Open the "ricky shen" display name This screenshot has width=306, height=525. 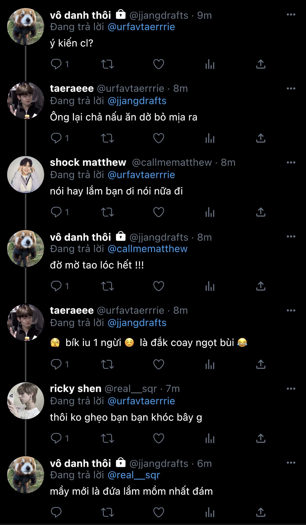coord(75,389)
